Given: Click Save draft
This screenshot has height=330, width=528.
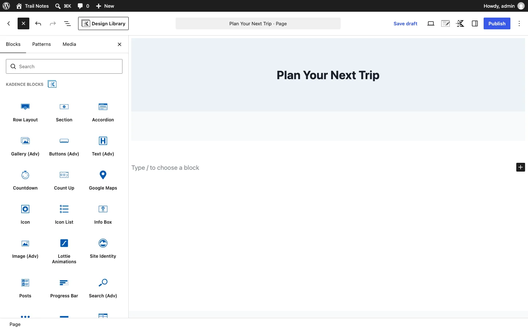Looking at the screenshot, I should (406, 23).
